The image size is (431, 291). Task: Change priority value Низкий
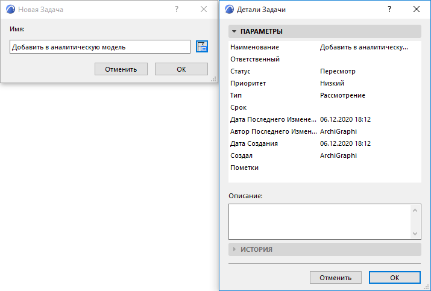point(332,83)
